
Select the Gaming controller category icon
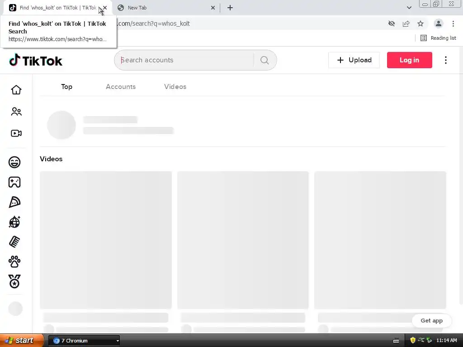tap(14, 182)
